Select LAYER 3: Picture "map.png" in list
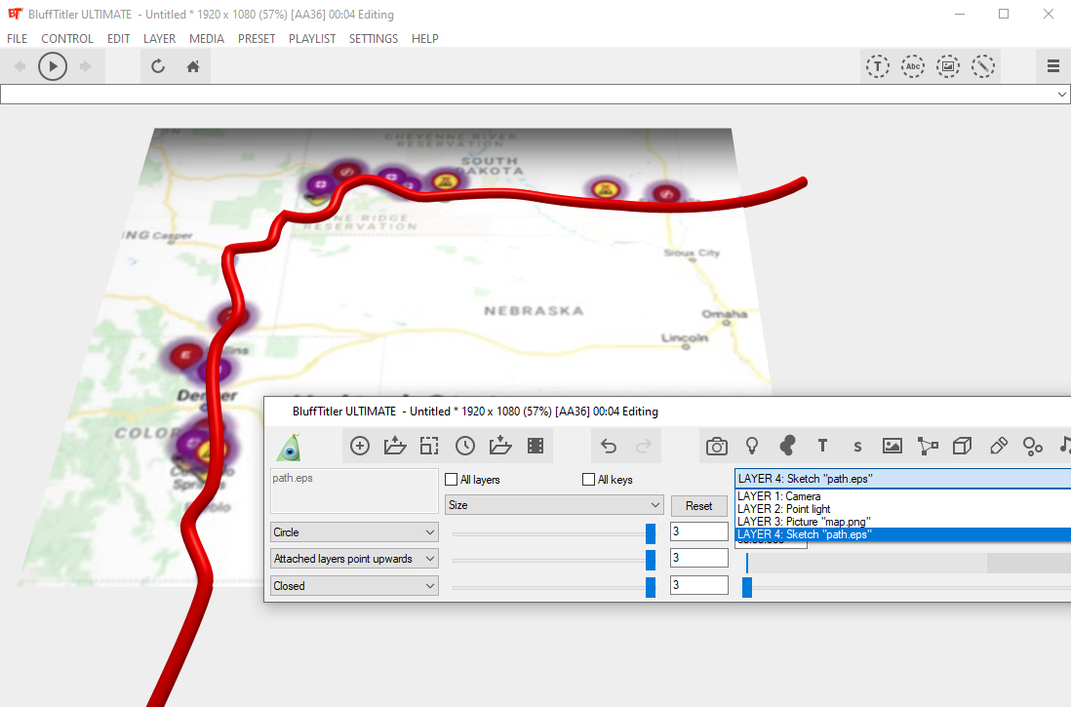1071x707 pixels. [x=804, y=522]
